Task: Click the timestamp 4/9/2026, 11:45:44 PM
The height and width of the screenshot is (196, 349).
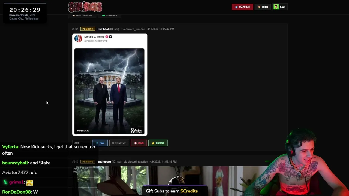Action: click(161, 29)
